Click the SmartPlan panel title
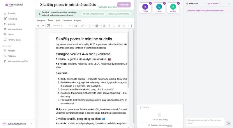Screen dimensions: 233x128 coord(193,4)
